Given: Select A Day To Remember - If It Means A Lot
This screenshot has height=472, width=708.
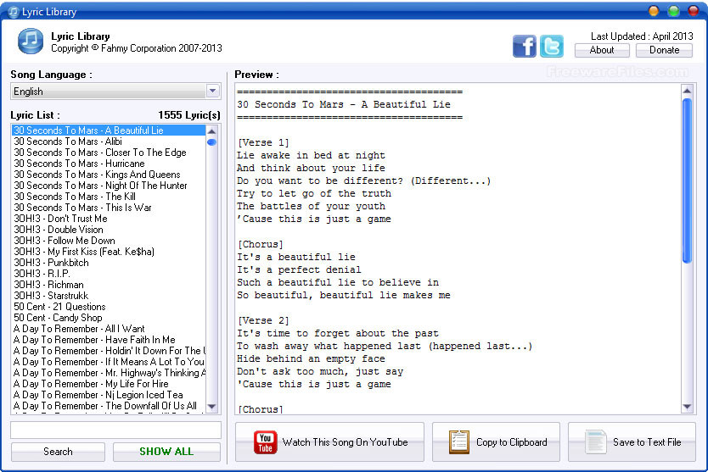Looking at the screenshot, I should [109, 362].
